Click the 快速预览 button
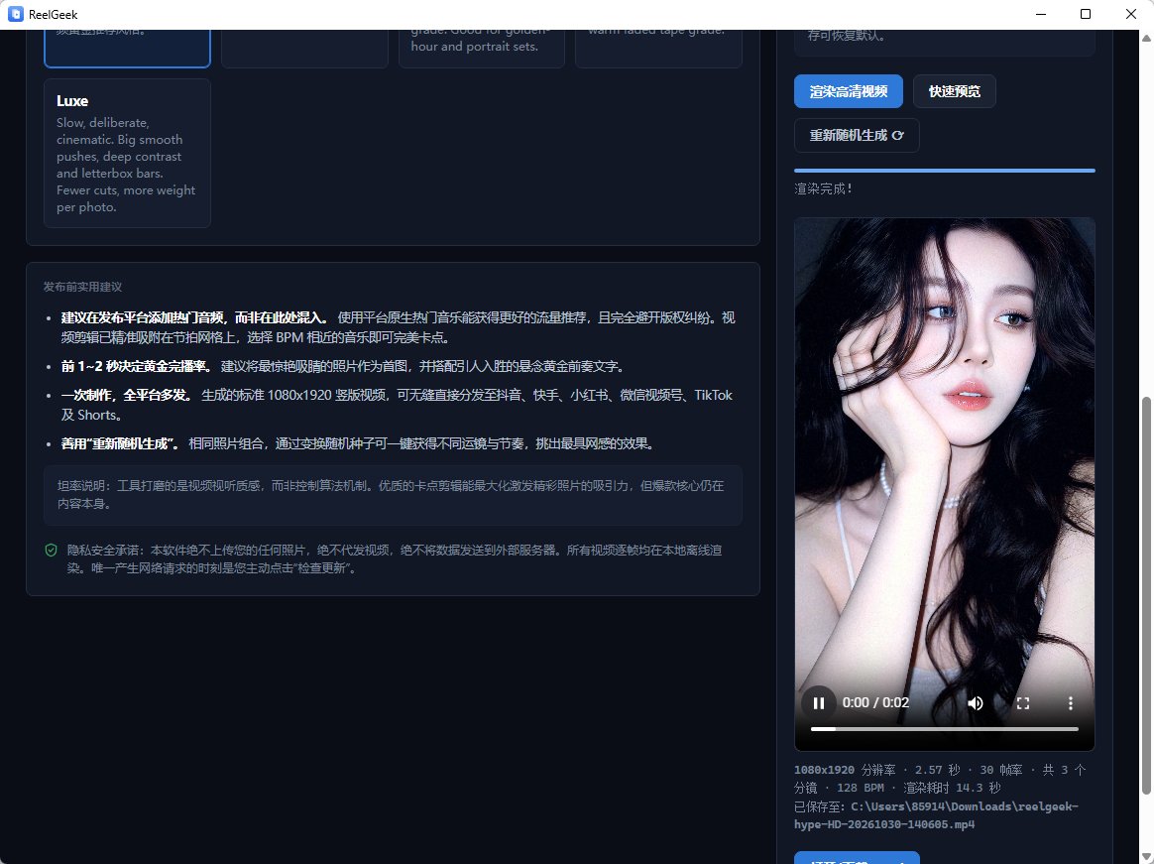The width and height of the screenshot is (1154, 864). [x=955, y=91]
